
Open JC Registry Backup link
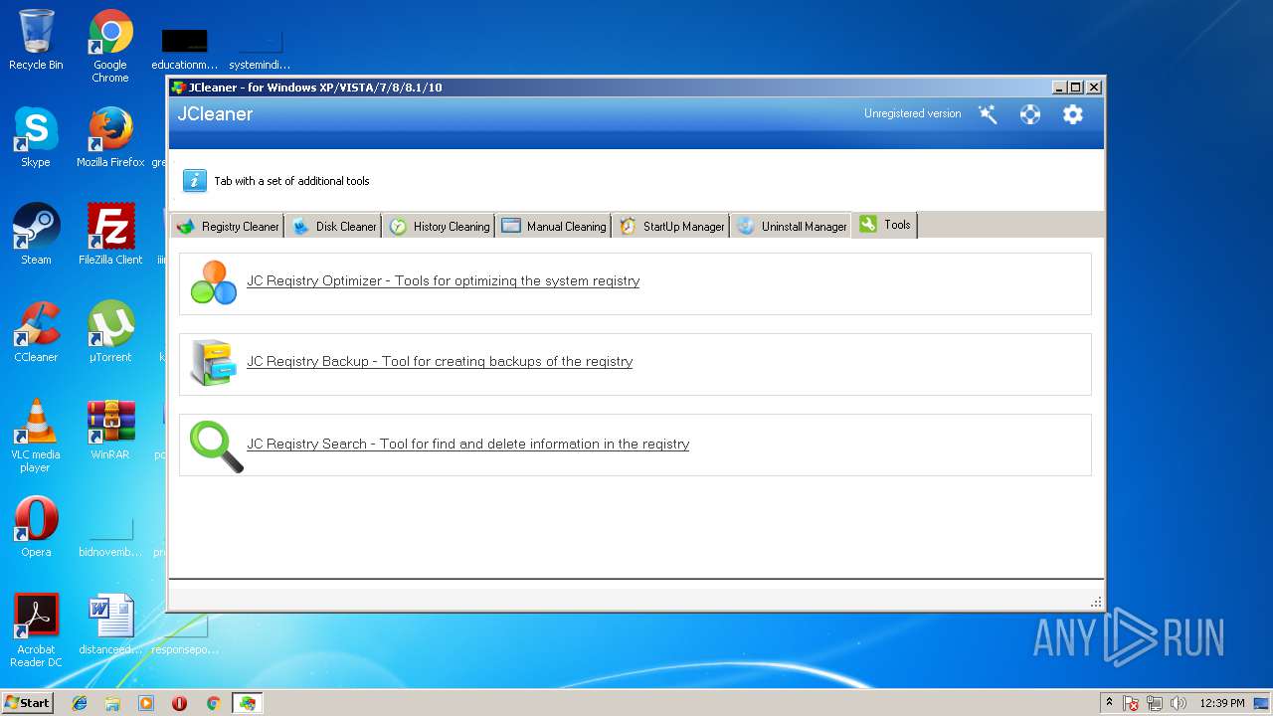tap(440, 361)
